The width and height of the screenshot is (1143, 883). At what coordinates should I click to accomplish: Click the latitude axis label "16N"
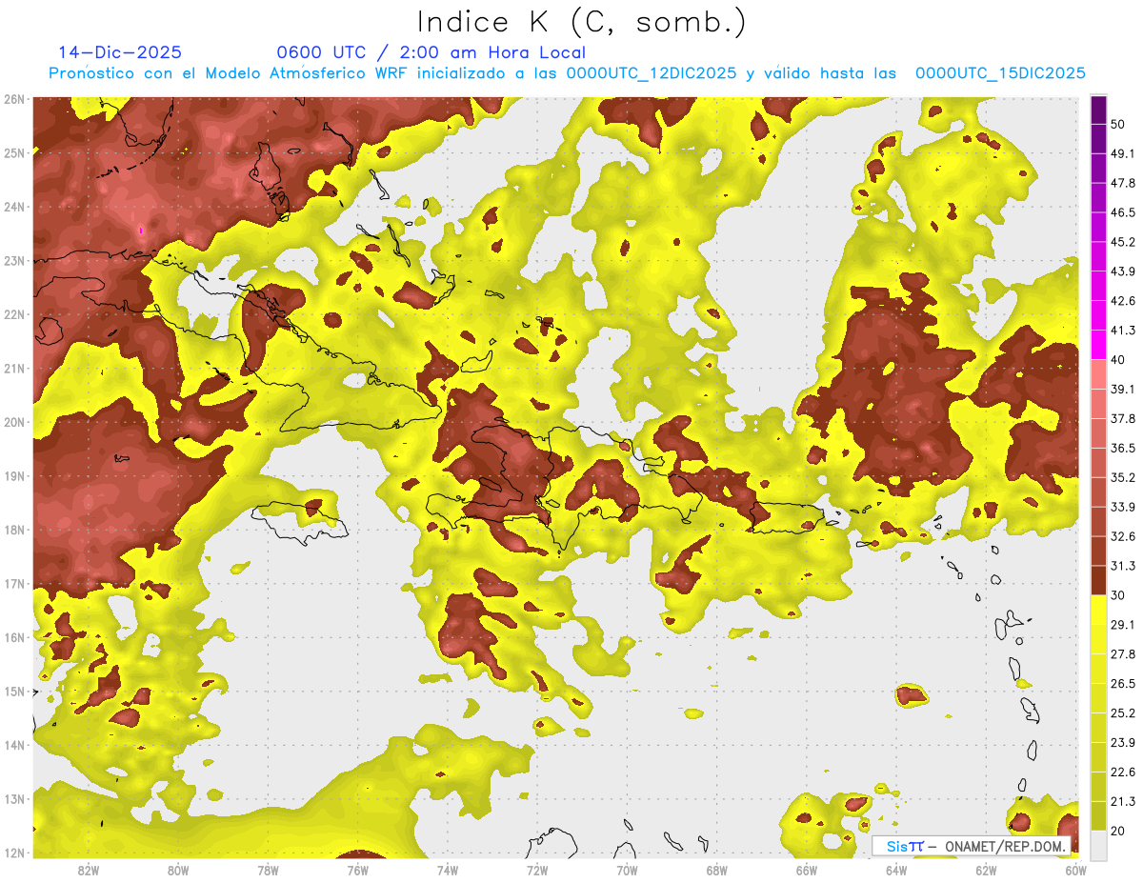(x=14, y=637)
